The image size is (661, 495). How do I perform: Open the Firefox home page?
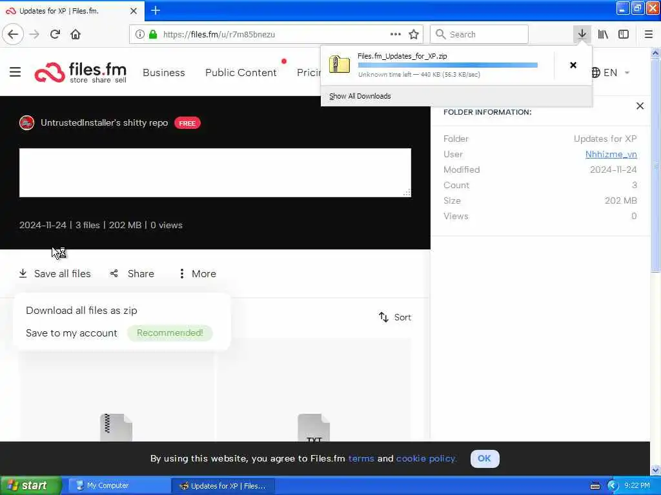point(76,34)
